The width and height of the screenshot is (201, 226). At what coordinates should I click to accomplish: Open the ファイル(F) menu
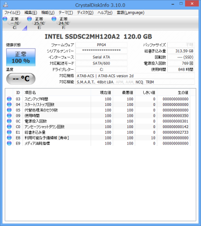click(12, 13)
